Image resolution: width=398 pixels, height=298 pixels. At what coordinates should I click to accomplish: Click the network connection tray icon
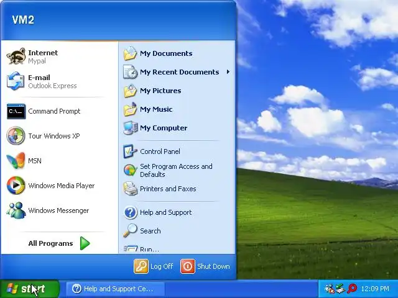340,289
